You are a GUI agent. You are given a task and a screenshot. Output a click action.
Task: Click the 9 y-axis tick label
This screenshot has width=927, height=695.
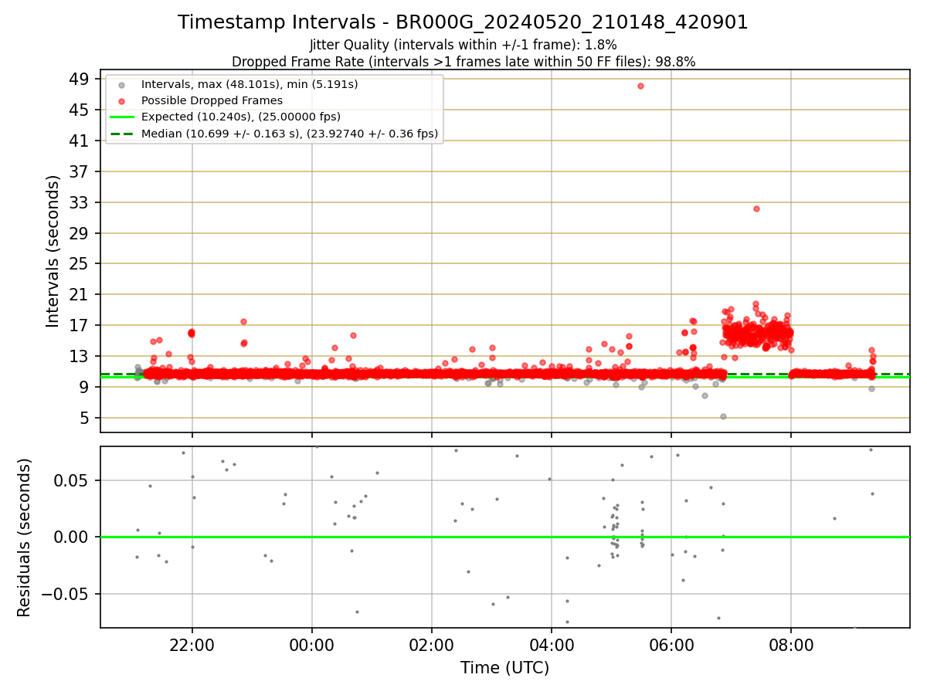click(x=85, y=387)
